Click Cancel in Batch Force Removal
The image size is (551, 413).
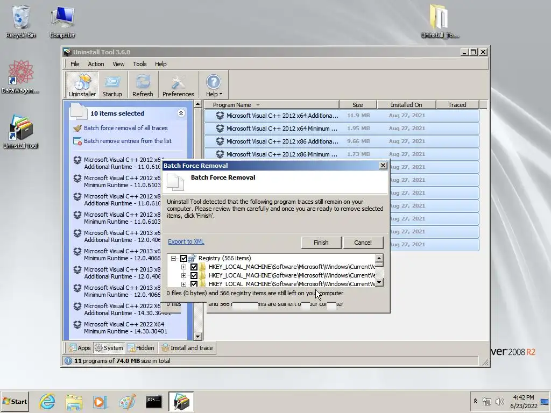tap(363, 243)
